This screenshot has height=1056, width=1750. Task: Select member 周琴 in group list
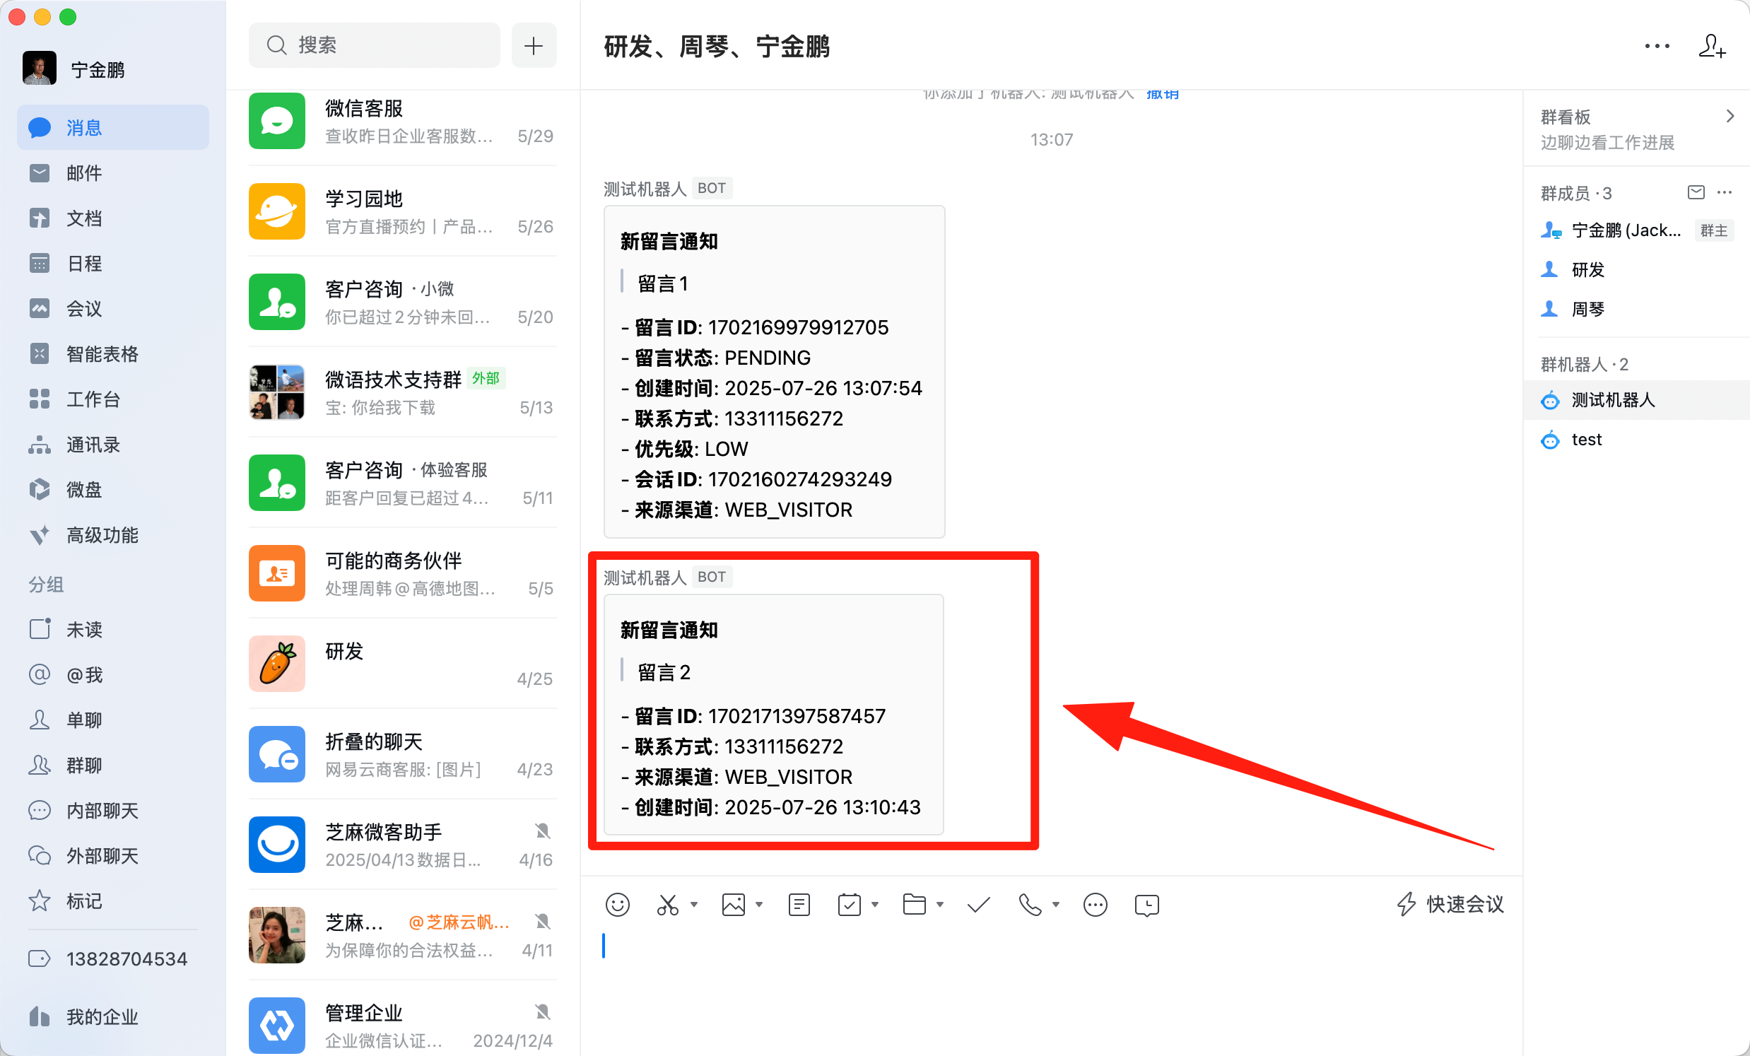pyautogui.click(x=1636, y=309)
